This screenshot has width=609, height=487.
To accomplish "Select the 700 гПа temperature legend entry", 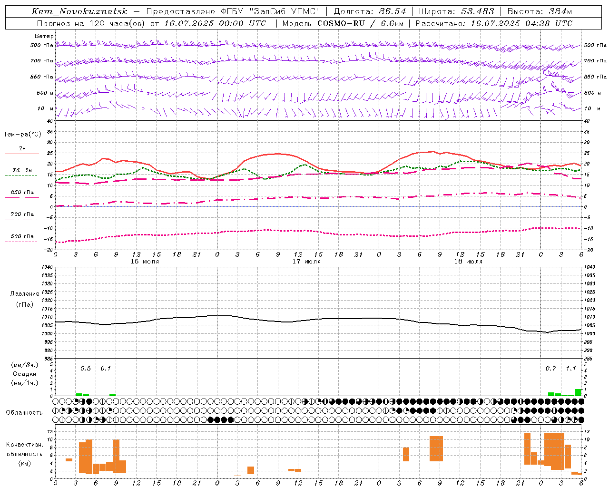I will coord(22,214).
